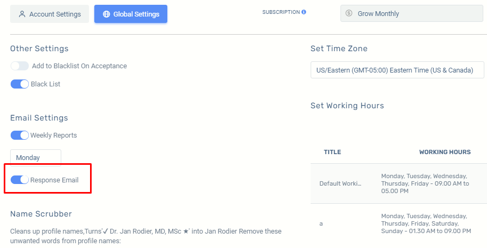487x248 pixels.
Task: Disable the Weekly Reports toggle
Action: coord(20,135)
